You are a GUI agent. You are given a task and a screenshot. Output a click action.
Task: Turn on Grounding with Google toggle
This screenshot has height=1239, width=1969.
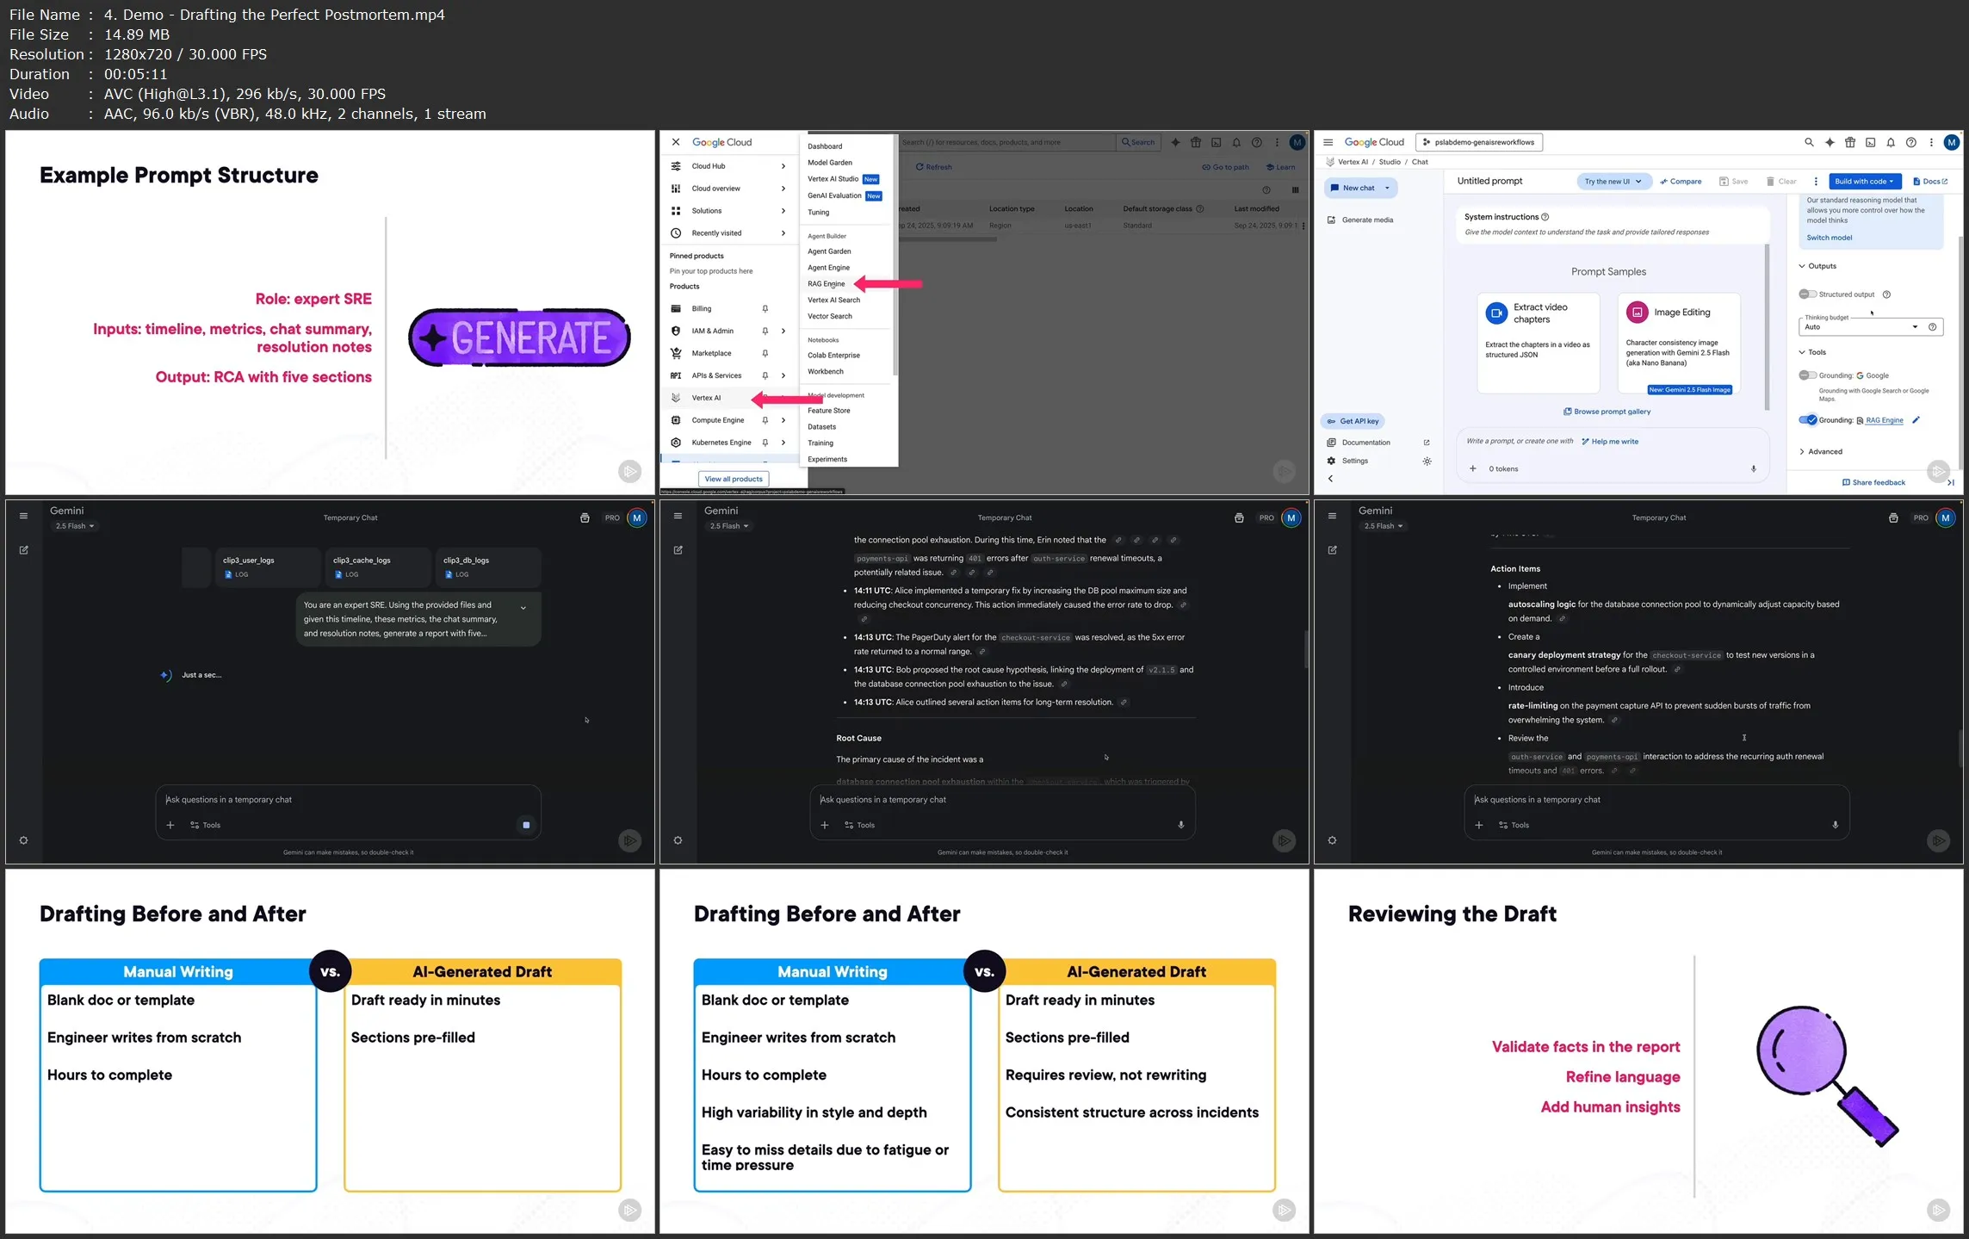point(1807,375)
